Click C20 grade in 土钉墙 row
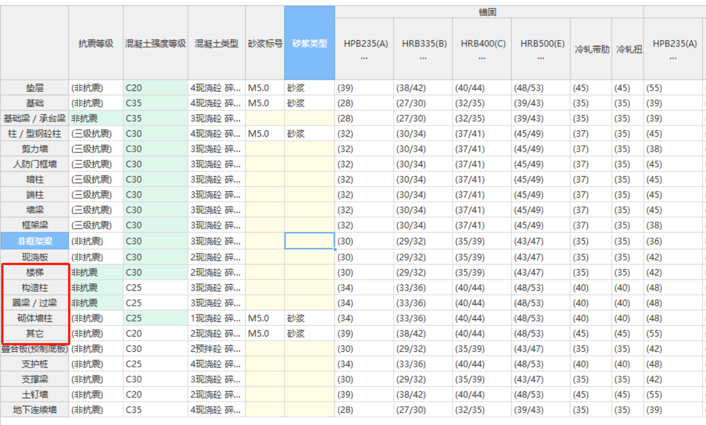 coord(155,394)
